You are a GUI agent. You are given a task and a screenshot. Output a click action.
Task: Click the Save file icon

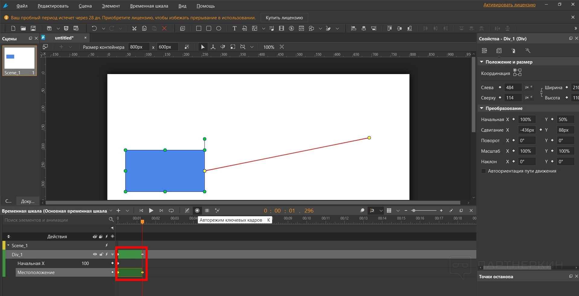pyautogui.click(x=33, y=28)
